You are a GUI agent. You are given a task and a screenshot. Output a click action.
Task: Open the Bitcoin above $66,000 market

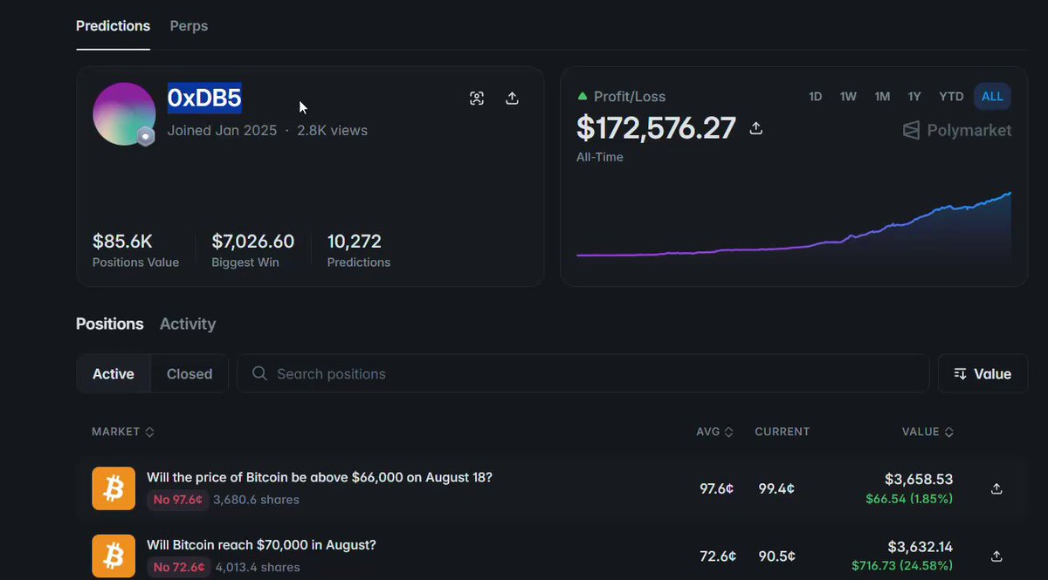point(320,478)
